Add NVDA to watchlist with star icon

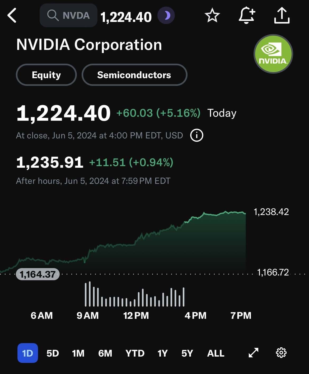(x=212, y=16)
